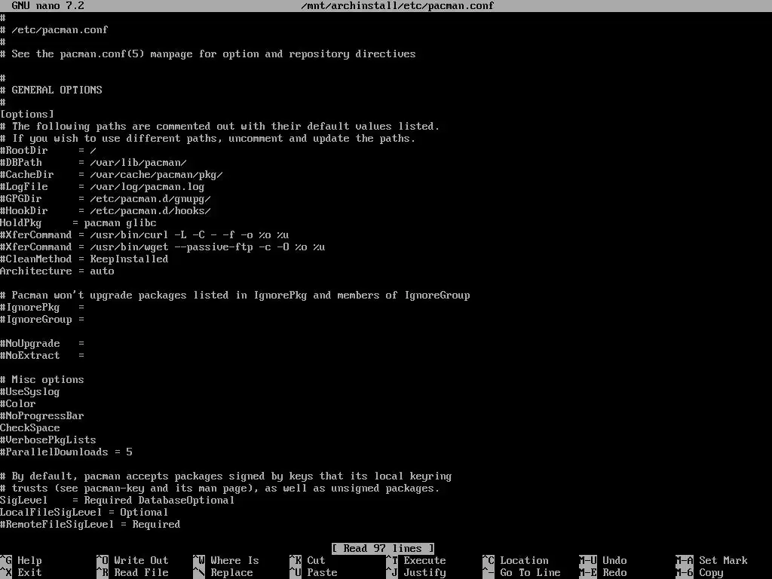
Task: Click the Exit shortcut in nano footer
Action: 21,573
